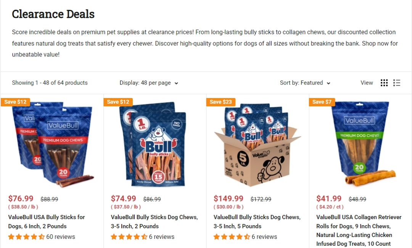Viewport: 412px width, 248px height.
Task: Click ValueBull USA Bully Sticks 6 Inch title
Action: [x=47, y=221]
